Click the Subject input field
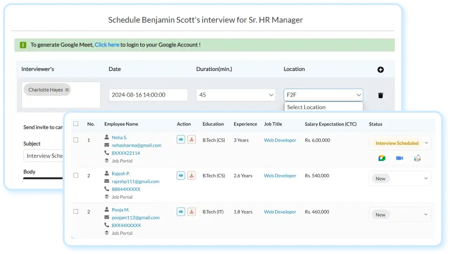450x254 pixels. pyautogui.click(x=43, y=156)
